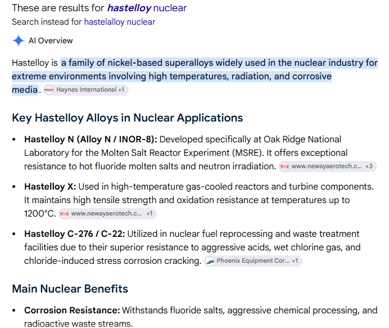
Task: Click the Phoenix Equipment Cor... source label
Action: click(x=253, y=260)
